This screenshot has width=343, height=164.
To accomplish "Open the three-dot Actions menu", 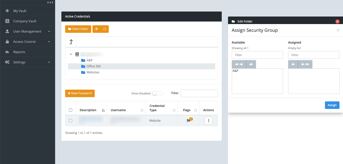I will (208, 121).
